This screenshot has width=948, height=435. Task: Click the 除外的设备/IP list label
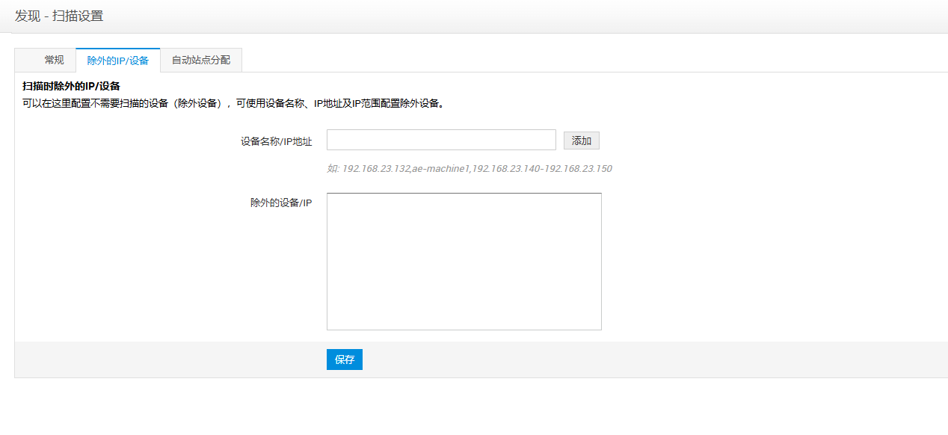click(x=281, y=203)
